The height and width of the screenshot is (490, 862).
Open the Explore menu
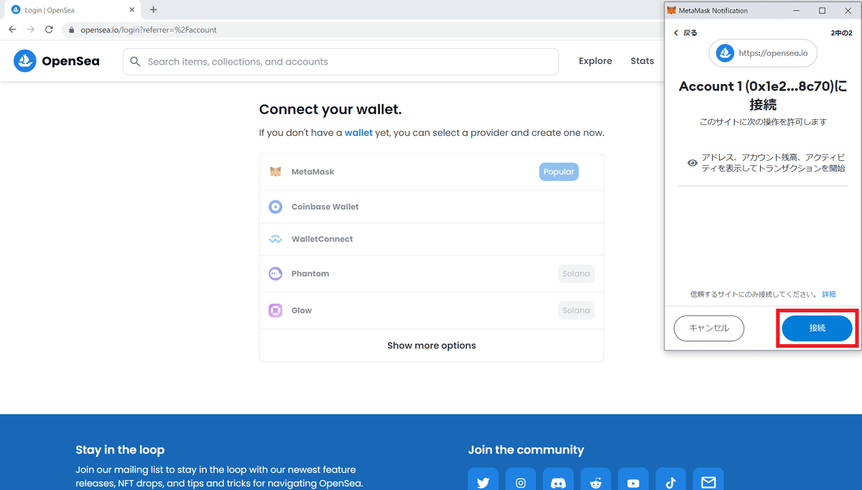[595, 61]
